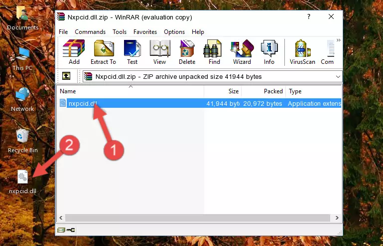The width and height of the screenshot is (383, 246).
Task: Click the Extract To toolbar icon
Action: coord(103,52)
